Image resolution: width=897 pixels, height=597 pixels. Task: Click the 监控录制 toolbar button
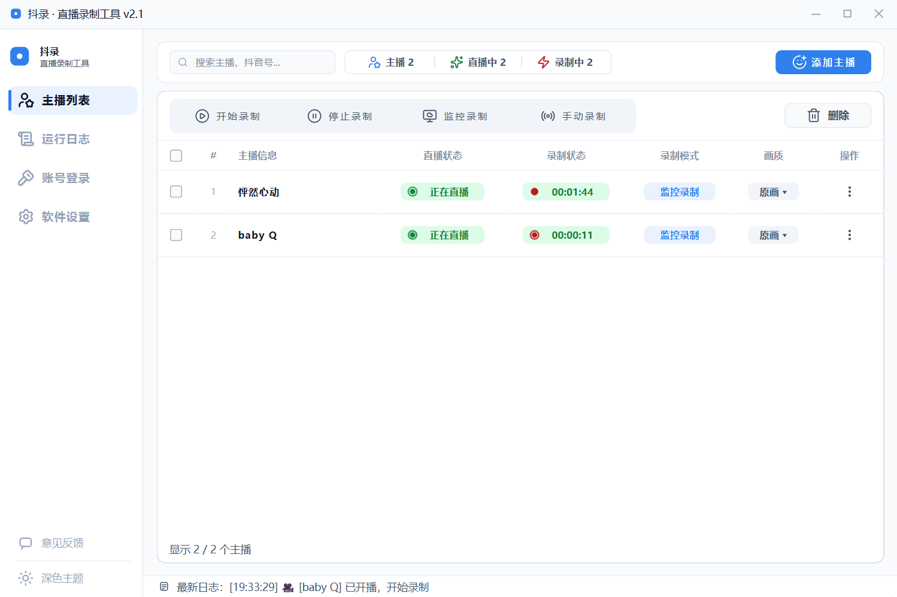455,116
